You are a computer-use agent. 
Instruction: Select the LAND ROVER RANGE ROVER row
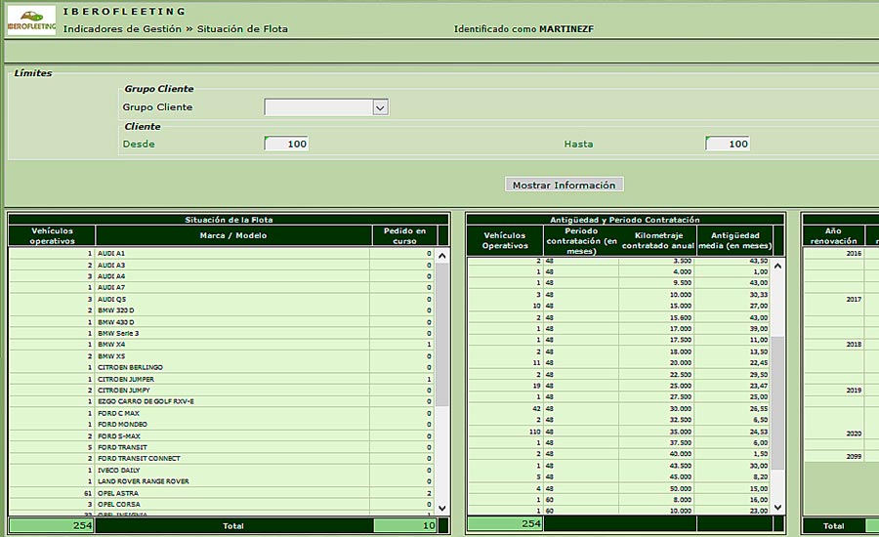pyautogui.click(x=221, y=481)
